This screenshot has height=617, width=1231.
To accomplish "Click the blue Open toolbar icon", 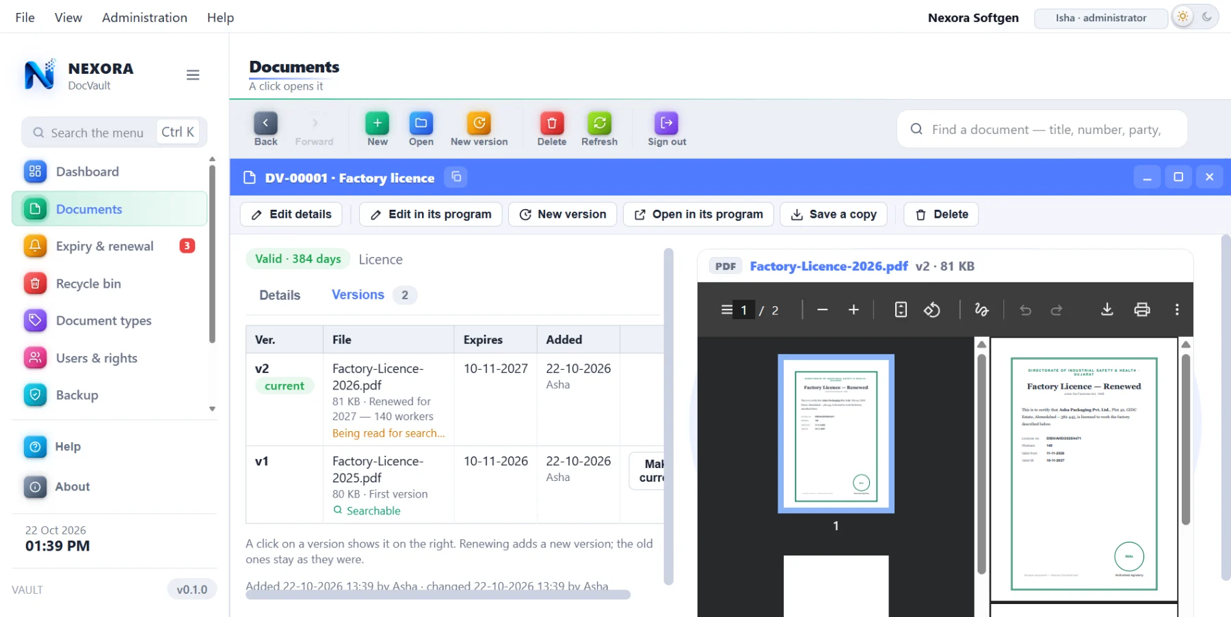I will coord(421,129).
